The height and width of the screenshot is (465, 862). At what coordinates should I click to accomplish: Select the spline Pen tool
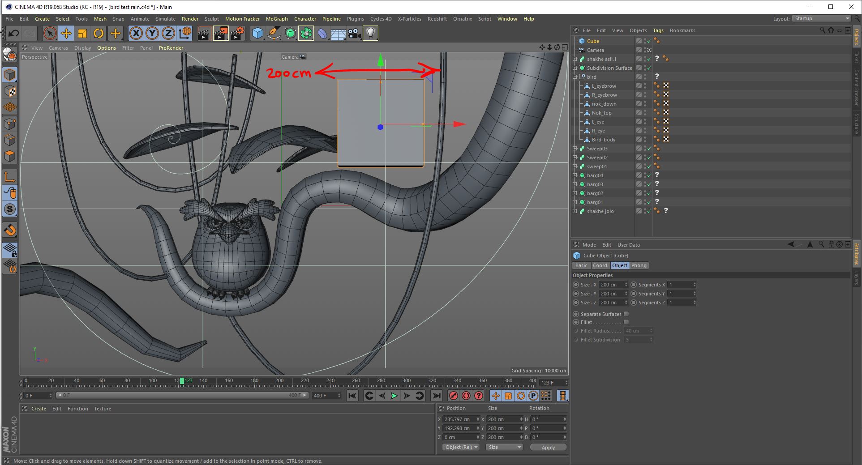click(274, 33)
